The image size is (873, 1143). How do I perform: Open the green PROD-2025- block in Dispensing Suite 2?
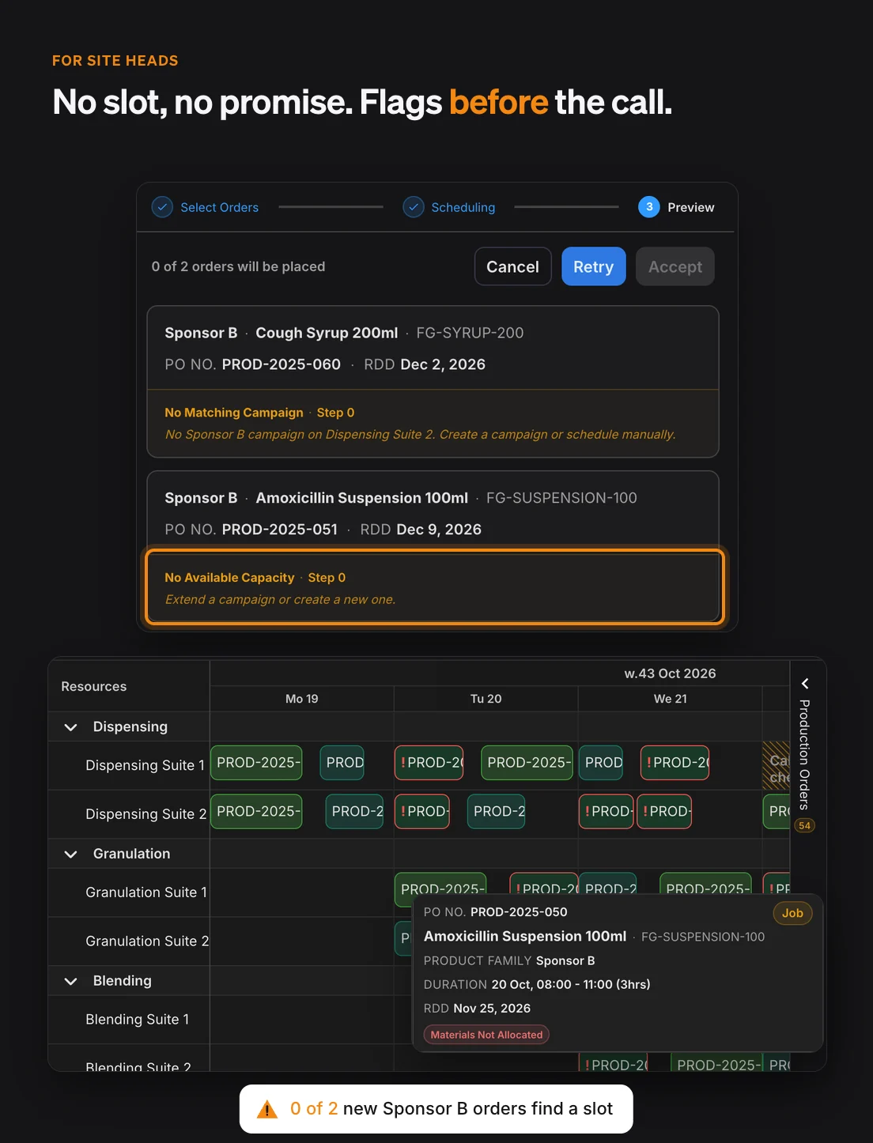(x=256, y=812)
